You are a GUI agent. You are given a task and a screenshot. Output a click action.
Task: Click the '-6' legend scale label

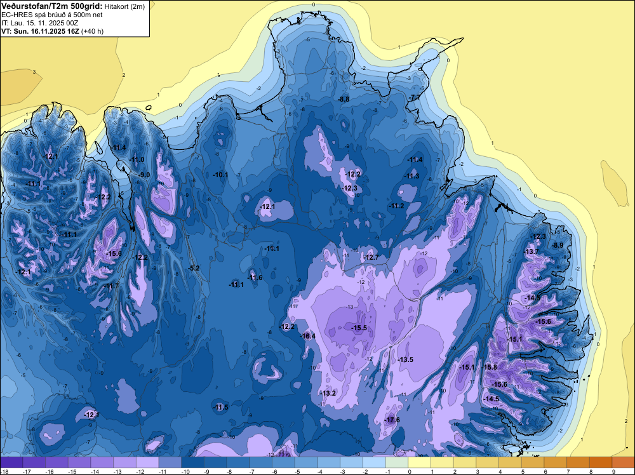(x=275, y=471)
